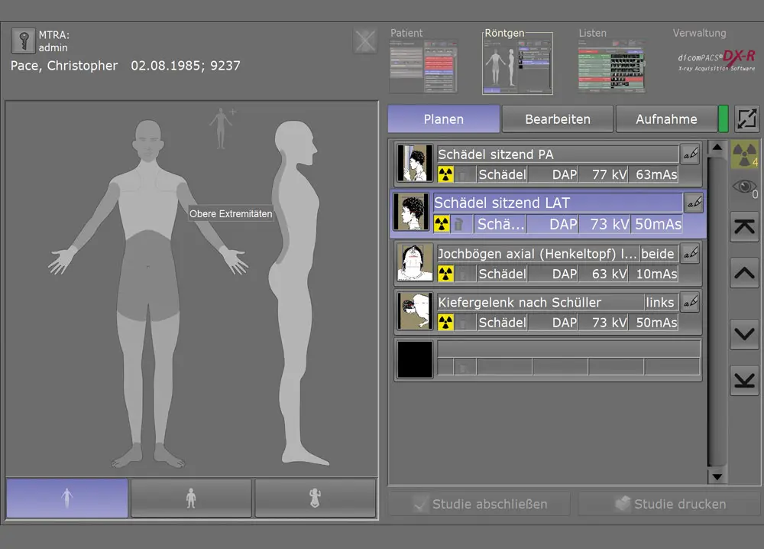
Task: Click the scrollbar down arrow in exam list
Action: click(x=717, y=476)
